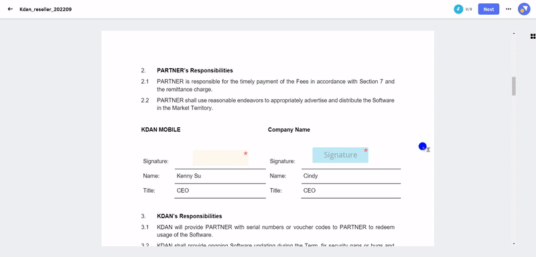Click the Kenny Su name field
536x257 pixels.
[220, 176]
